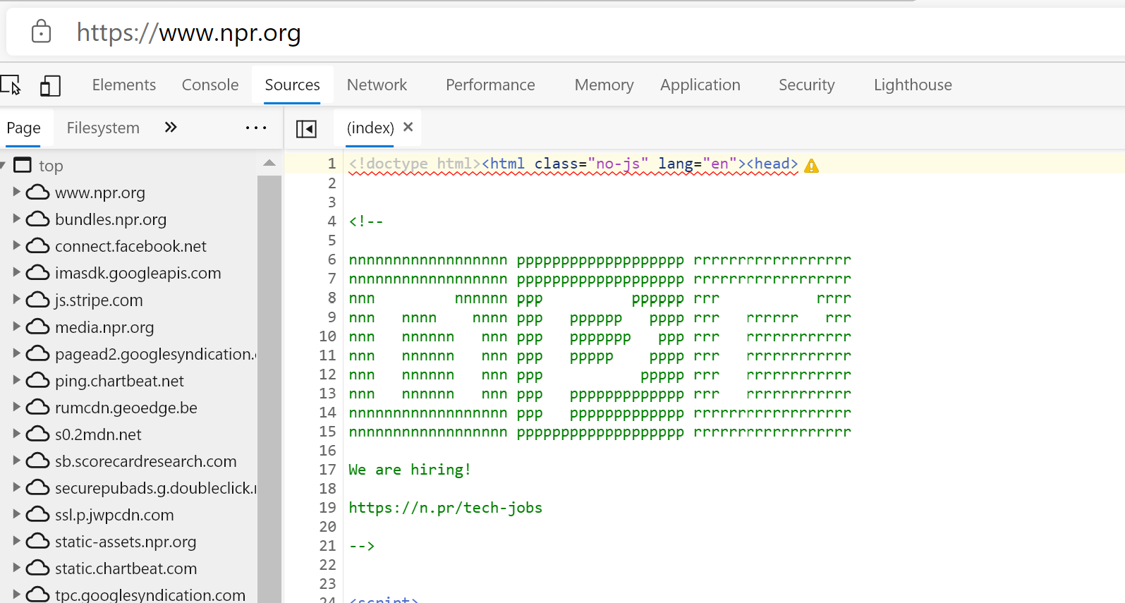The image size is (1125, 603).
Task: Click the cloud icon beside ping.chartbeat.net
Action: click(37, 381)
